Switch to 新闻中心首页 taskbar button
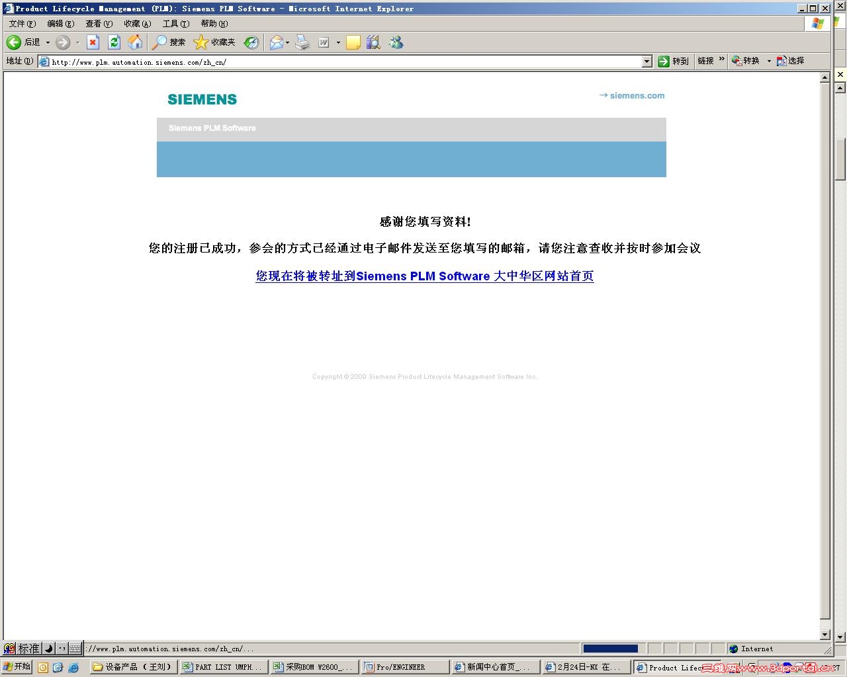 495,667
